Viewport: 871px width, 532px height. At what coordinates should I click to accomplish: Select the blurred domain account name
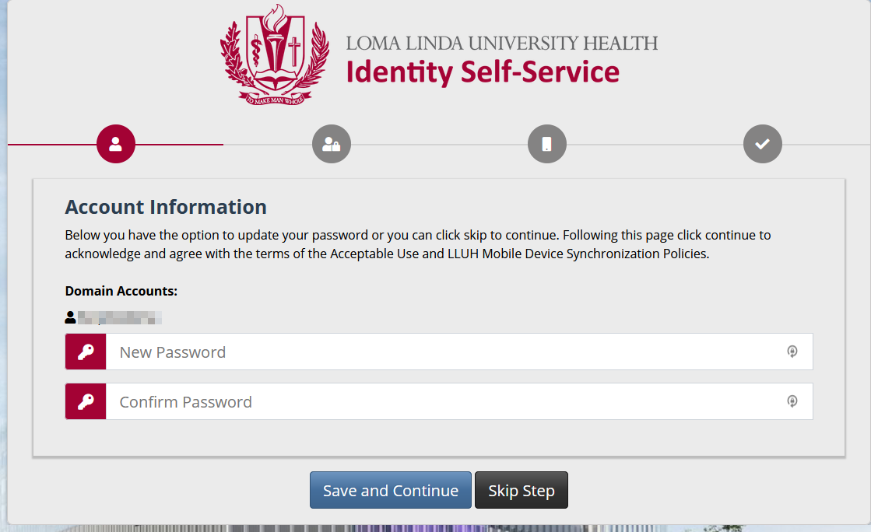pyautogui.click(x=119, y=317)
